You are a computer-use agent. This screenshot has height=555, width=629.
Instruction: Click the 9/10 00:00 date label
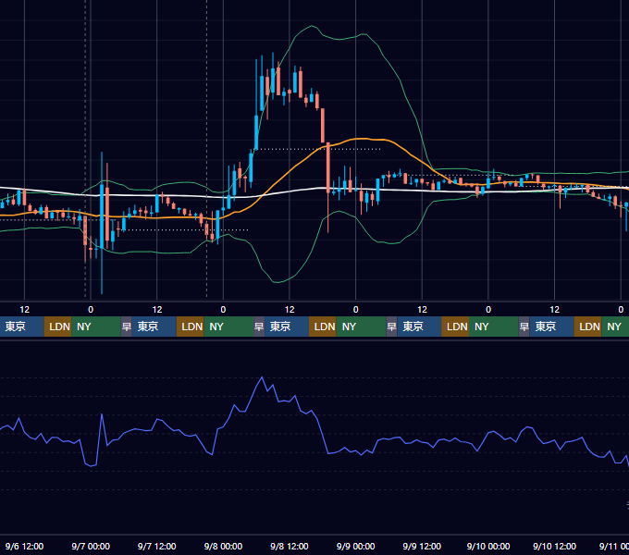[x=488, y=546]
